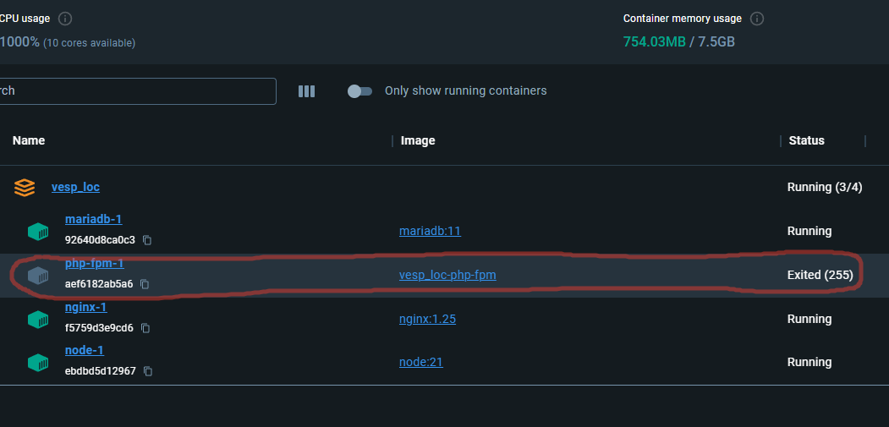The height and width of the screenshot is (427, 889).
Task: Click the exited php-fpm-1 container icon
Action: pyautogui.click(x=38, y=276)
